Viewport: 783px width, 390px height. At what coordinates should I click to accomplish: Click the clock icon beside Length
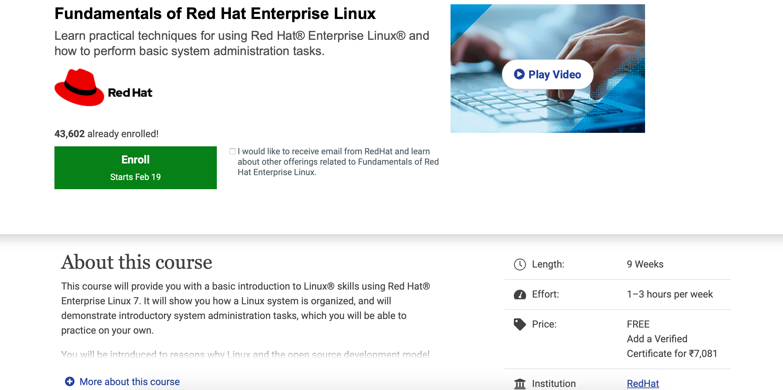(x=520, y=264)
